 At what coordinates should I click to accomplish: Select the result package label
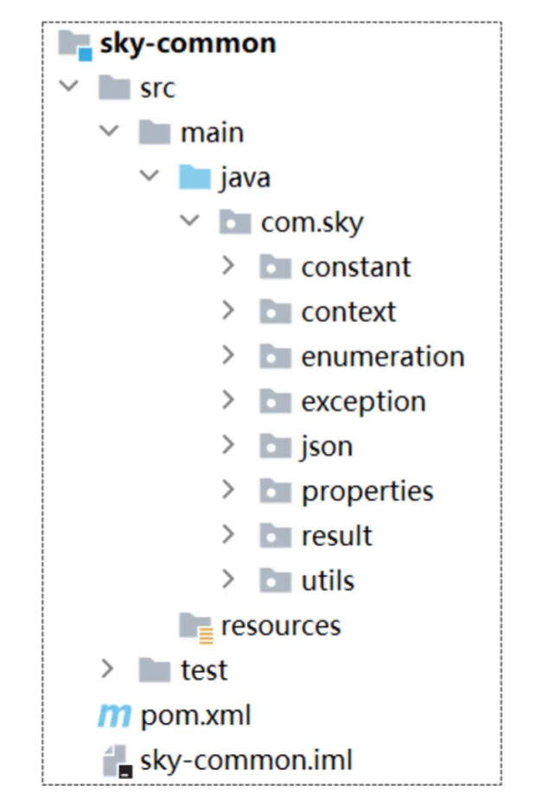pyautogui.click(x=336, y=536)
